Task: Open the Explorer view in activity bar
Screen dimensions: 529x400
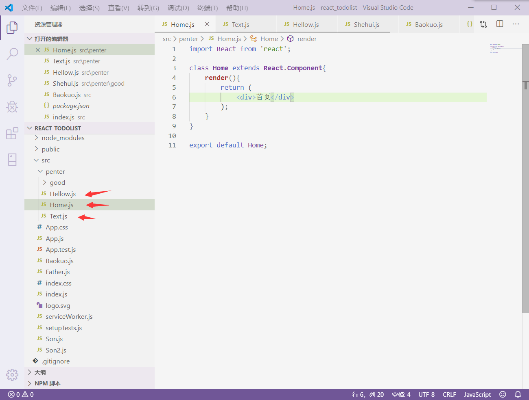Action: (x=12, y=28)
